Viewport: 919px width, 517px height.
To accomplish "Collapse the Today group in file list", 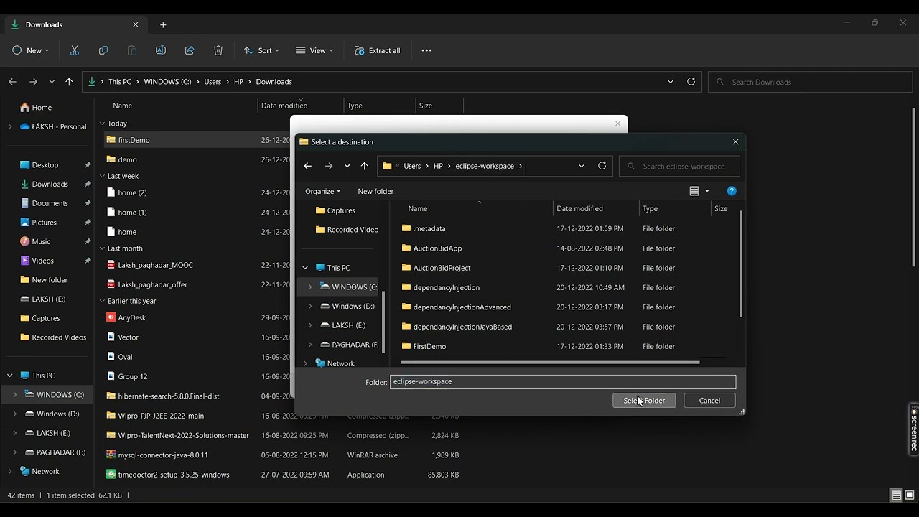I will click(x=102, y=124).
